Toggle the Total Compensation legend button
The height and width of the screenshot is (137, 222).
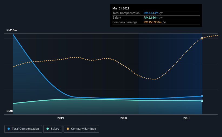(23, 129)
